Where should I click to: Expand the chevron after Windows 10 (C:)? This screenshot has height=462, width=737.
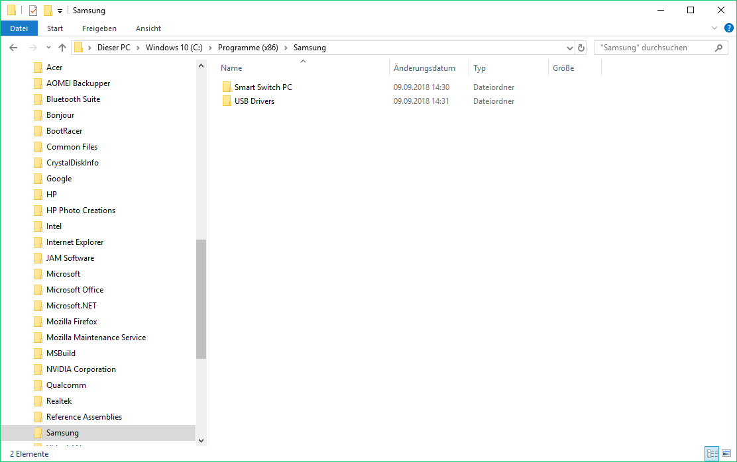(210, 48)
